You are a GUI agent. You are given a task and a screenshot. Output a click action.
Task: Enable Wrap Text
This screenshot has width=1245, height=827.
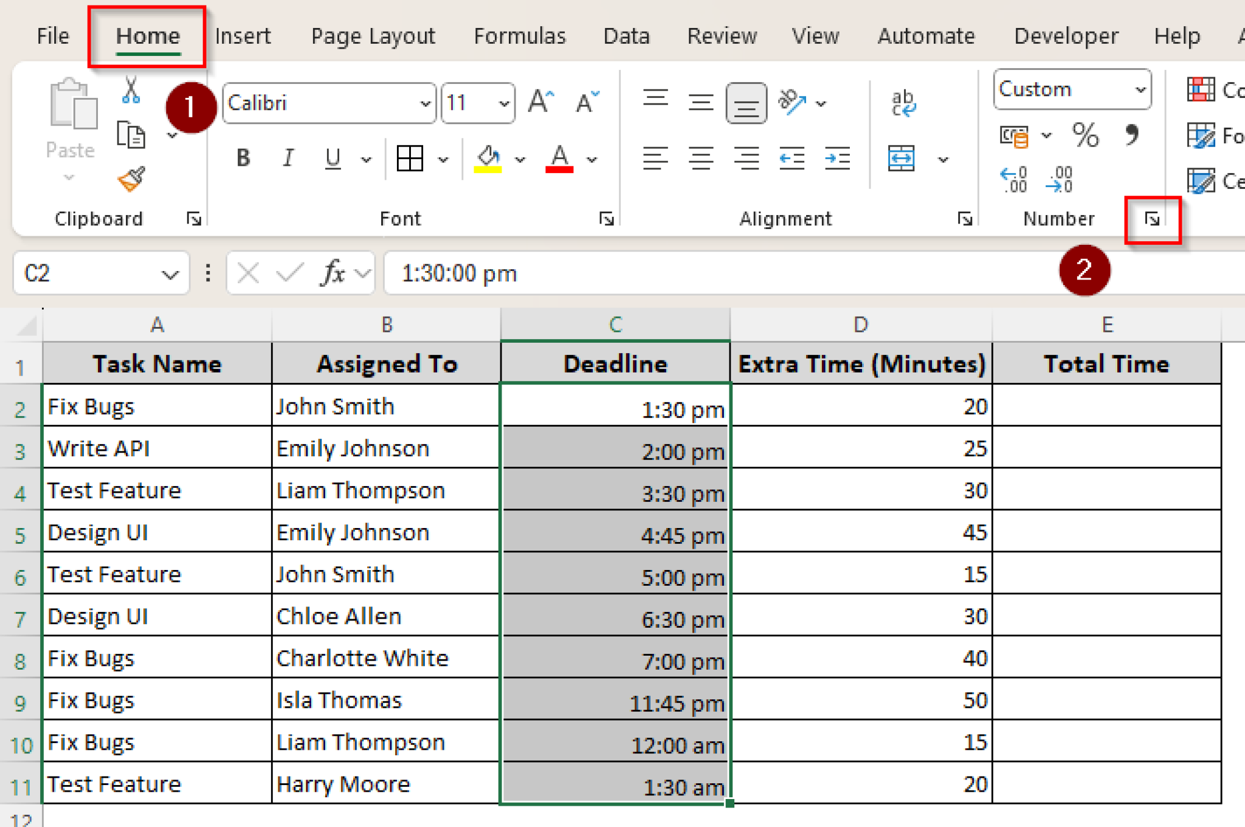coord(905,102)
